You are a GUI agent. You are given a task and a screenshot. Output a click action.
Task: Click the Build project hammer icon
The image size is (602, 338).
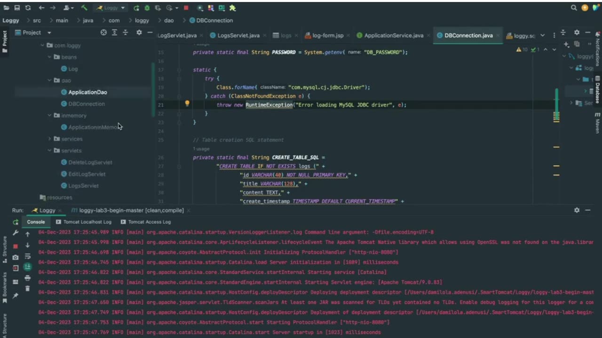pos(84,8)
